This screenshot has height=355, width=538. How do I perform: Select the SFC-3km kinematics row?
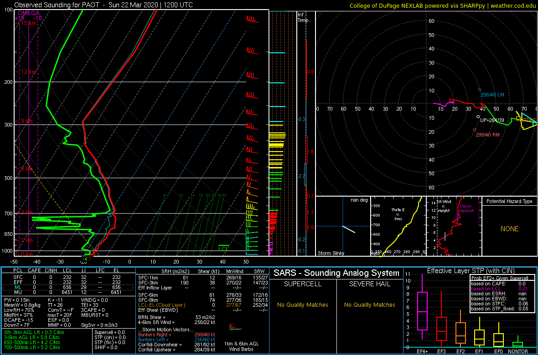[x=203, y=282]
